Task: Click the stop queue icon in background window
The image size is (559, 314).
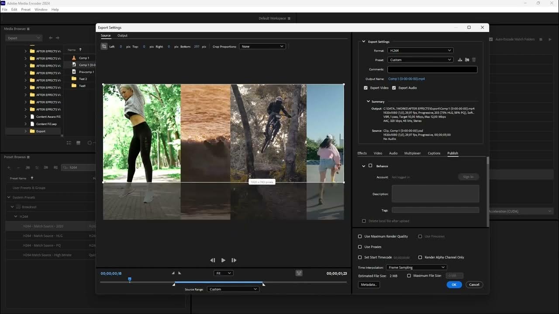Action: tap(540, 39)
